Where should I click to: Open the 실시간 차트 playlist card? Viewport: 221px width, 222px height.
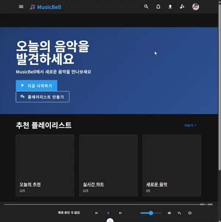click(x=108, y=165)
